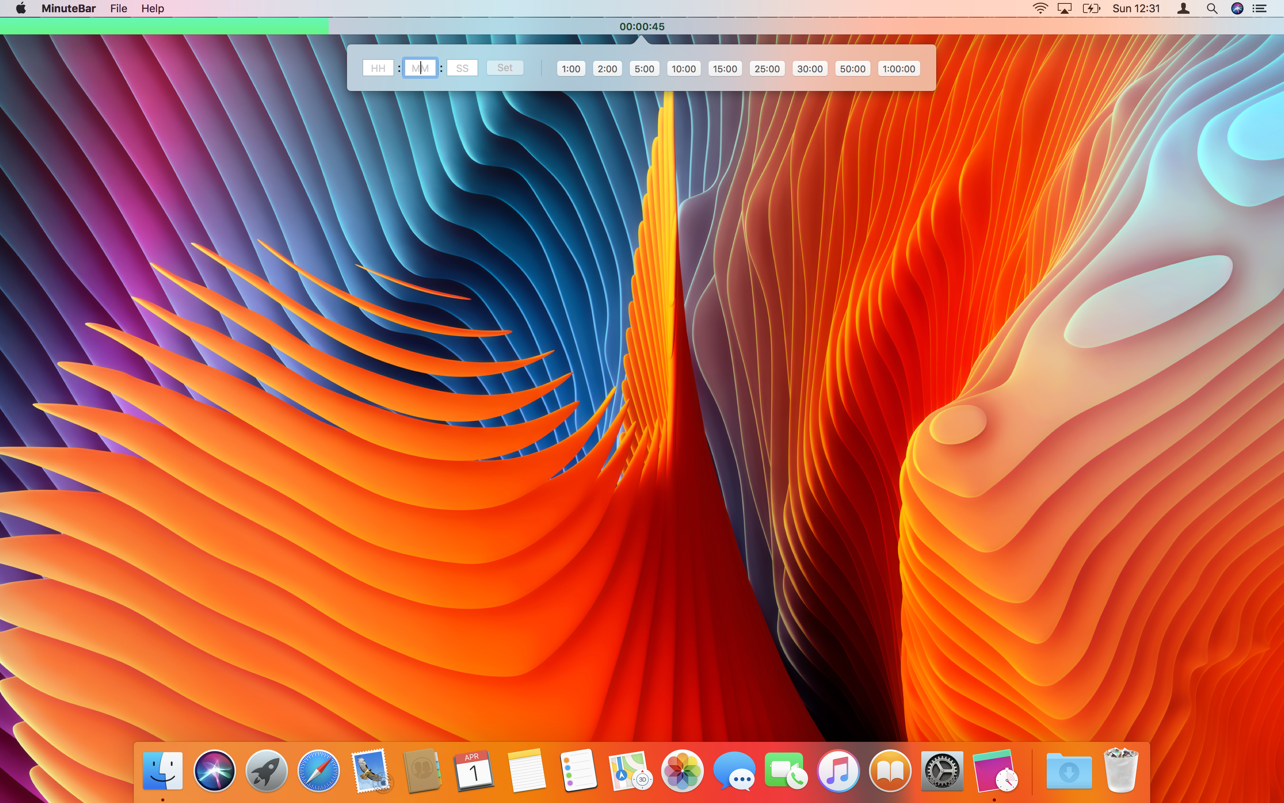Viewport: 1284px width, 803px height.
Task: Open System Preferences gear in Dock
Action: pos(942,770)
